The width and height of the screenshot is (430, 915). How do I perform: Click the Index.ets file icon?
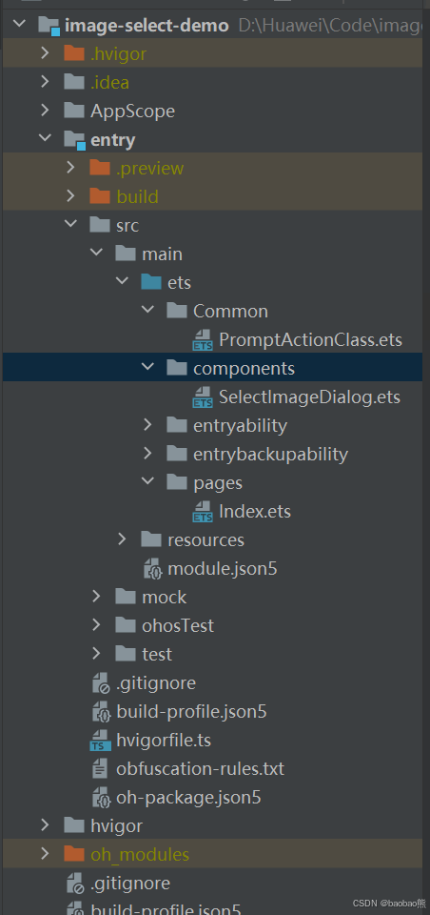(203, 511)
